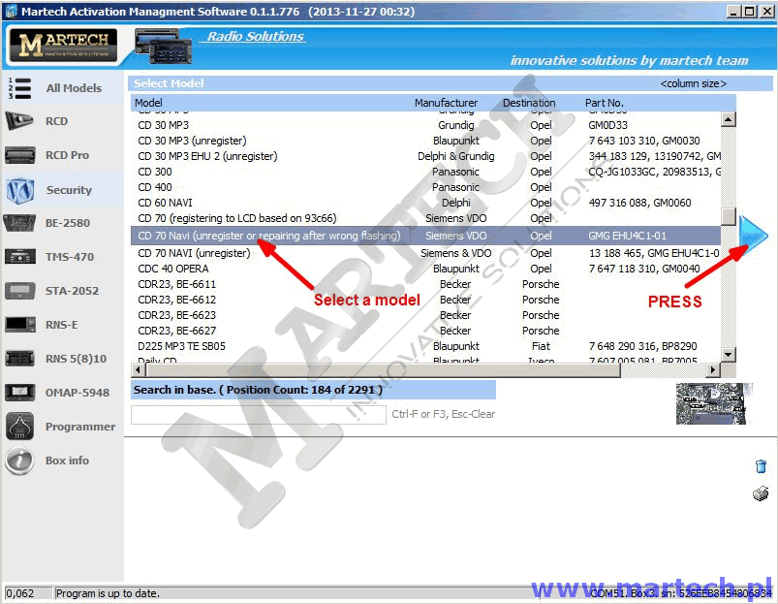
Task: Select CD 70 Navi wrong flashing row
Action: (425, 236)
